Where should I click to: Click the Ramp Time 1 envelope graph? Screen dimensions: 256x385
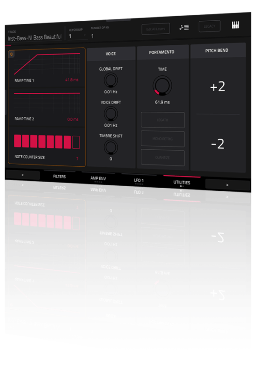47,64
